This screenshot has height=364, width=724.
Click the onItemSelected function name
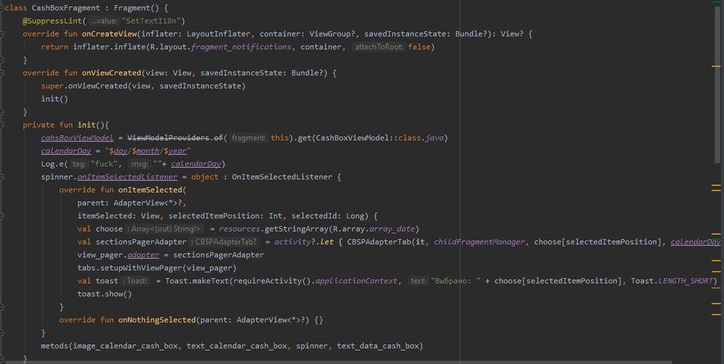click(x=150, y=190)
